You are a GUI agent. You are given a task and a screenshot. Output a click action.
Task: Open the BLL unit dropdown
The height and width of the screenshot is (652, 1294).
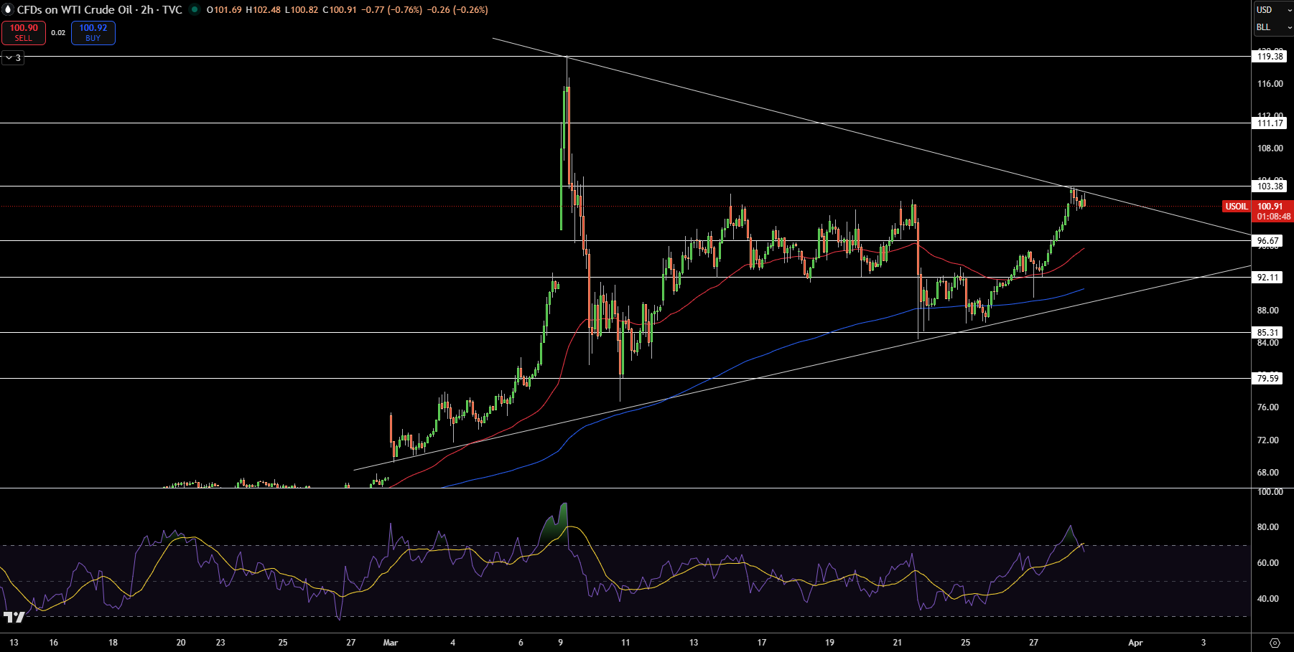(1273, 27)
